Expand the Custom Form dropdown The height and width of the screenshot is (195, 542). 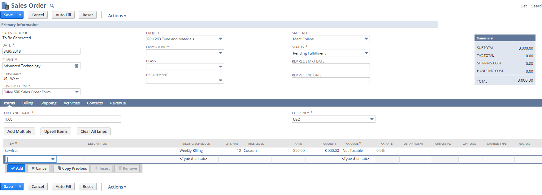(77, 92)
